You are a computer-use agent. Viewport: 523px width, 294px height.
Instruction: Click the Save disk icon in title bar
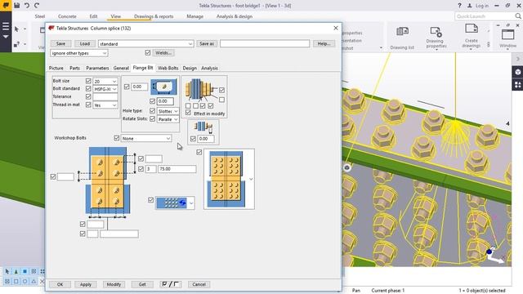[16, 6]
